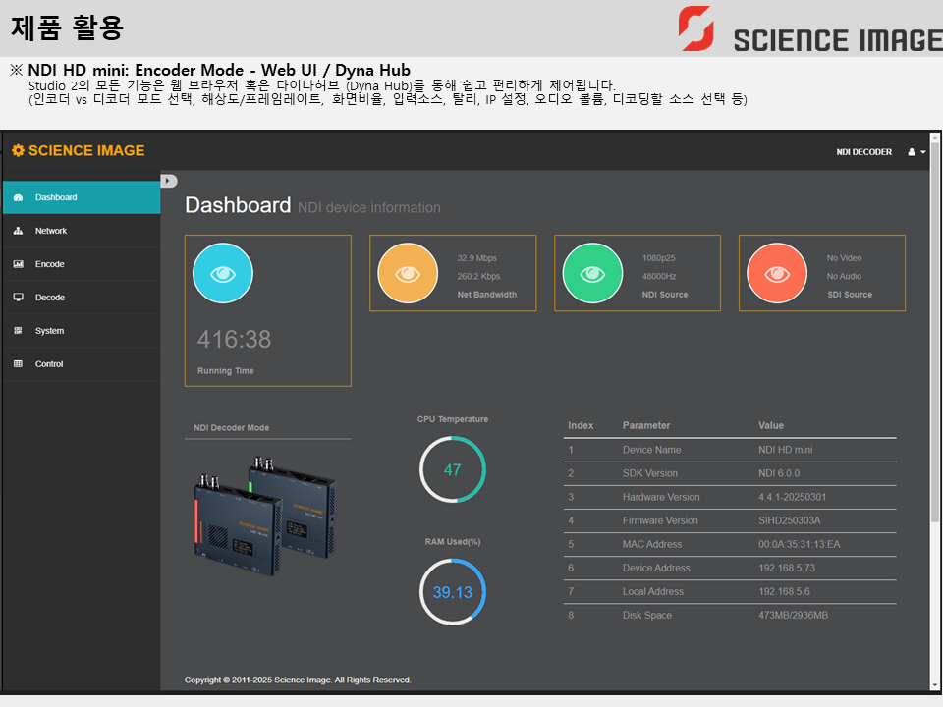Collapse the sidebar with the arrow toggle
This screenshot has width=943, height=707.
(168, 181)
